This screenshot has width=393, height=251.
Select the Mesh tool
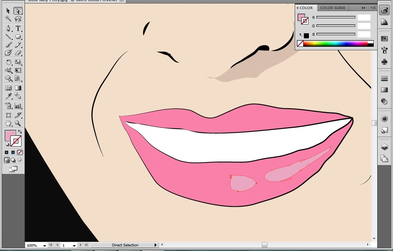(8, 88)
